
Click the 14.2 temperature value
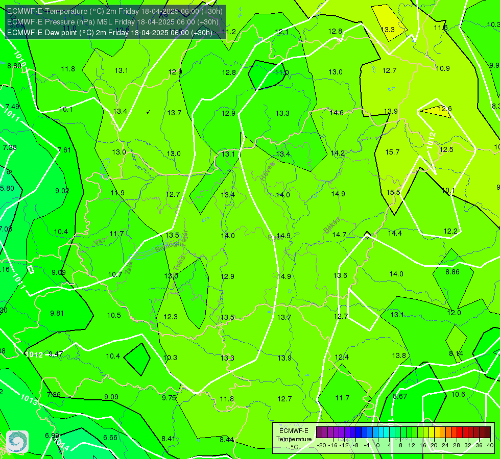[x=338, y=153]
